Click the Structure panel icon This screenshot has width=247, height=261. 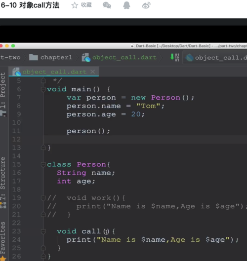3,205
